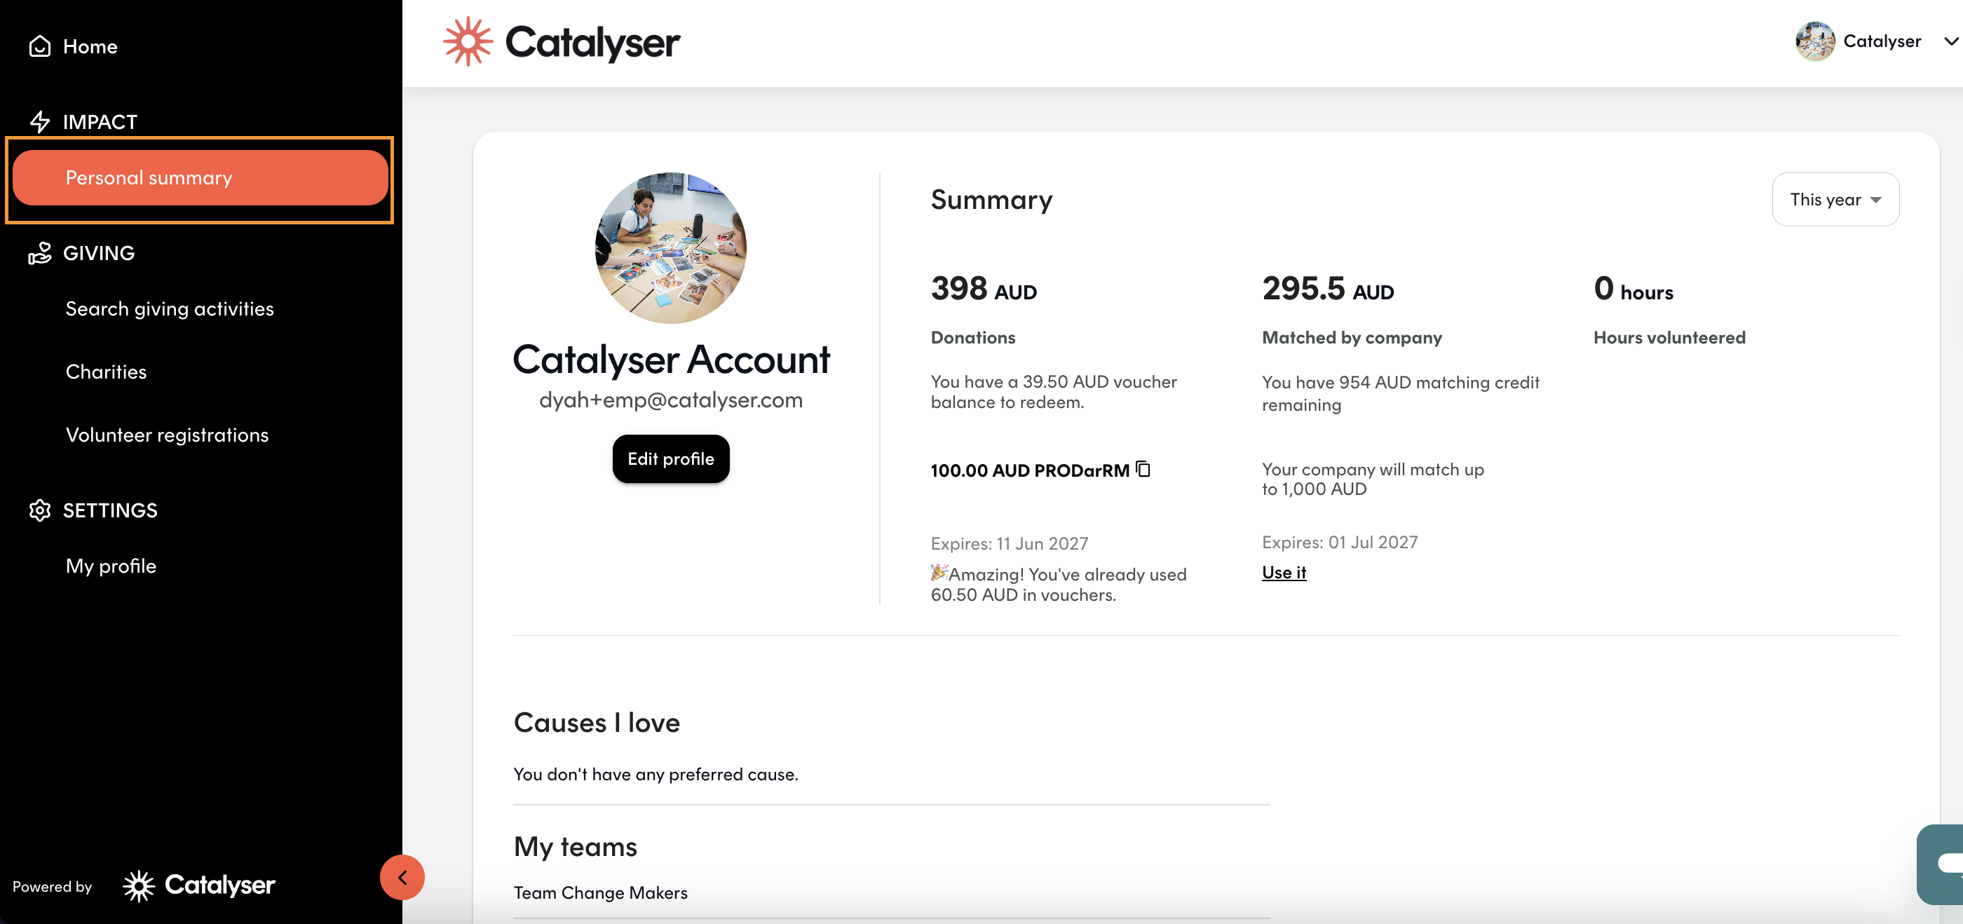The width and height of the screenshot is (1963, 924).
Task: Click the user avatar in top bar
Action: 1815,41
